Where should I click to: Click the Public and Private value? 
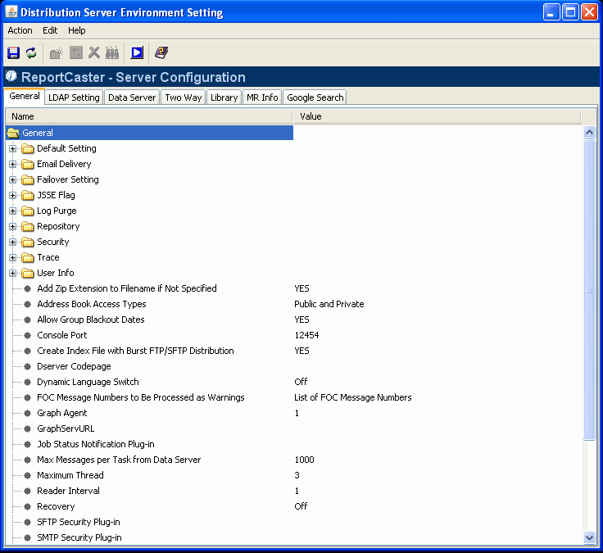(x=329, y=304)
